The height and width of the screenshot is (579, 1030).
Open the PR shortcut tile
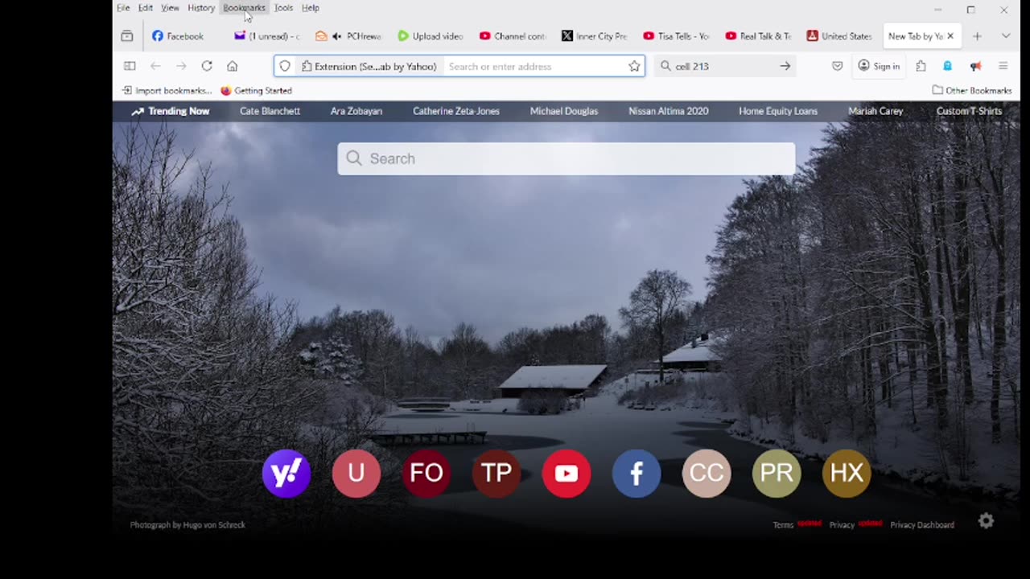[777, 473]
